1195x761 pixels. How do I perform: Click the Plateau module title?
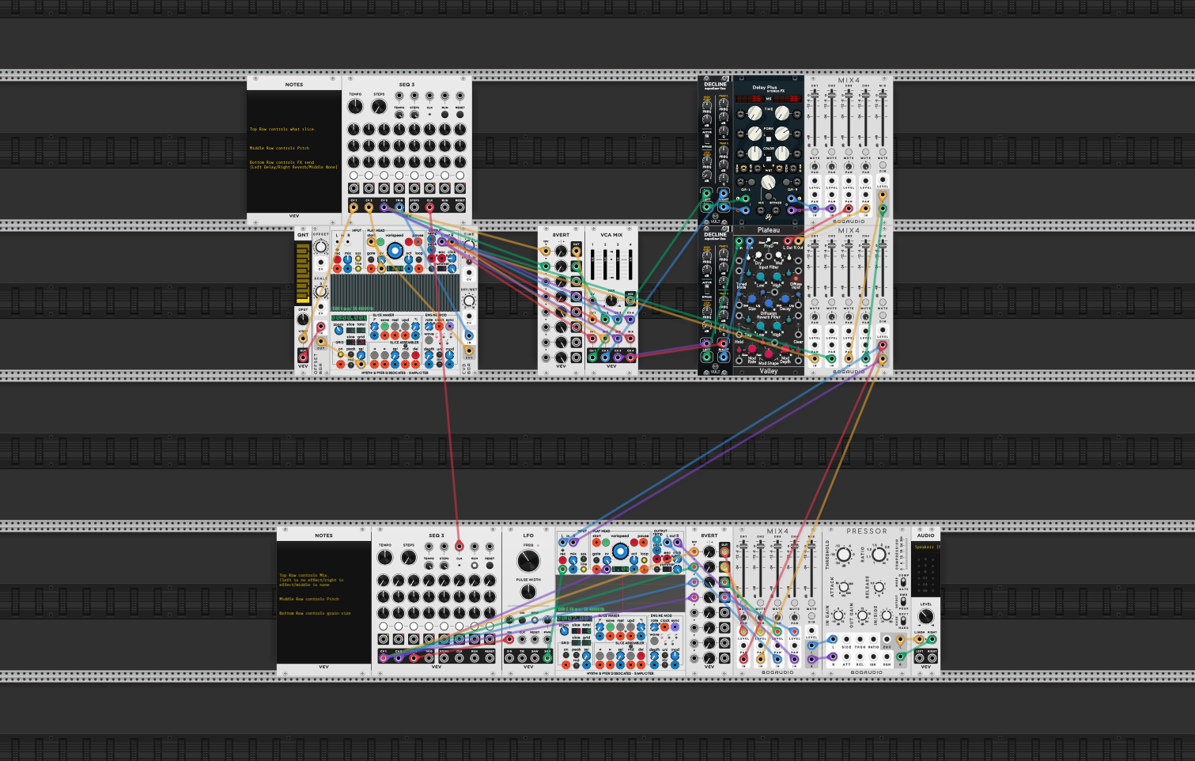(769, 230)
